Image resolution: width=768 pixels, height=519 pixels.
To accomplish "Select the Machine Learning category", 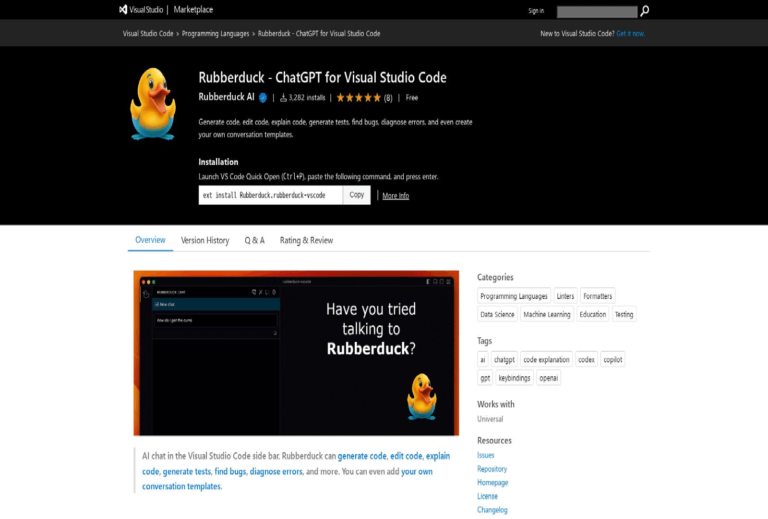I will click(x=546, y=314).
